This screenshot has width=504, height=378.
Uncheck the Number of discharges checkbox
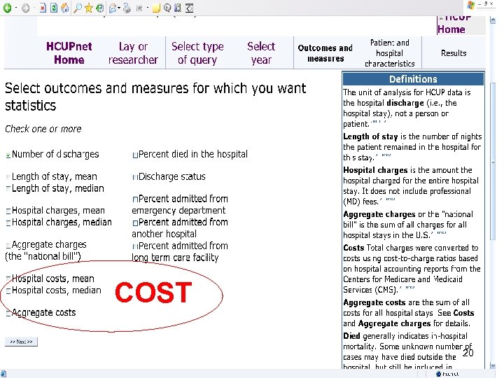tap(8, 155)
